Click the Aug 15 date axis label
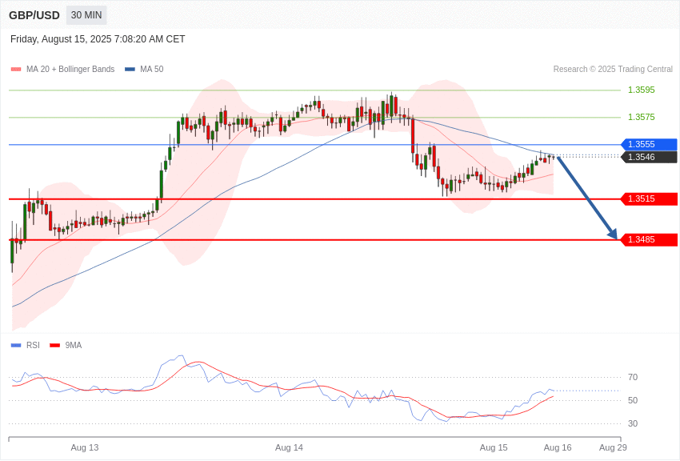Viewport: 680px width, 461px height. pyautogui.click(x=494, y=447)
